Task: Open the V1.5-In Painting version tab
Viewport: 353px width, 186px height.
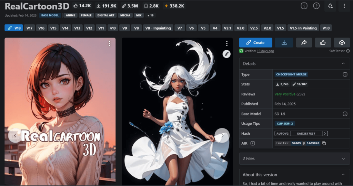Action: click(303, 28)
